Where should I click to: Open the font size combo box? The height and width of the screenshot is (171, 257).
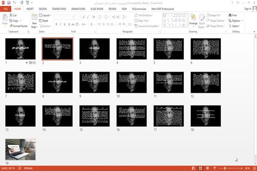coord(78,17)
